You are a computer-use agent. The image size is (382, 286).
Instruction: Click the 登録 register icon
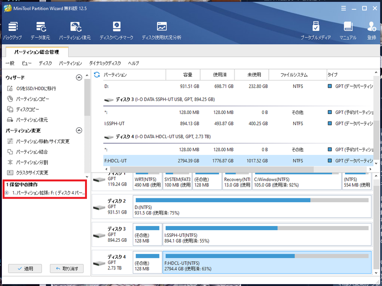pyautogui.click(x=372, y=31)
